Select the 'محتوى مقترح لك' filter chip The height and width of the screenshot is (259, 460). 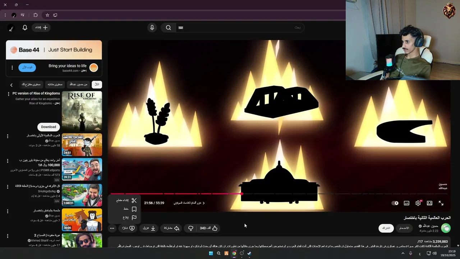pos(31,85)
